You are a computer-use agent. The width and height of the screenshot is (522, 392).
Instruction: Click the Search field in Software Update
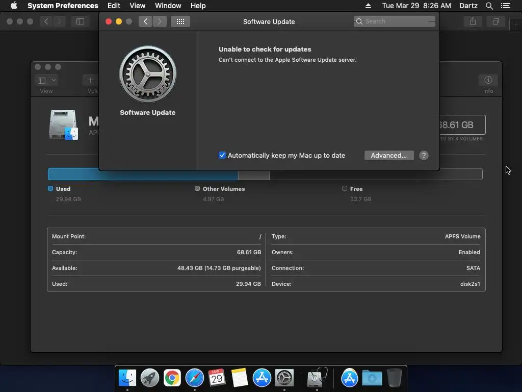point(395,21)
